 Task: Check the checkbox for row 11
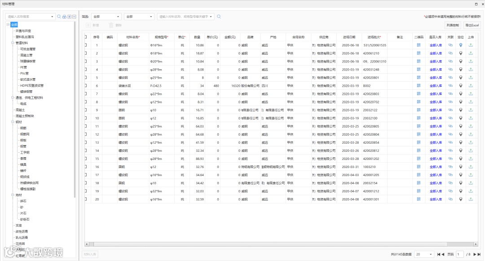tap(86, 126)
